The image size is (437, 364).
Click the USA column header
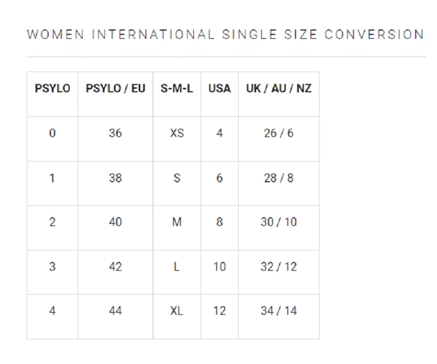(x=220, y=88)
